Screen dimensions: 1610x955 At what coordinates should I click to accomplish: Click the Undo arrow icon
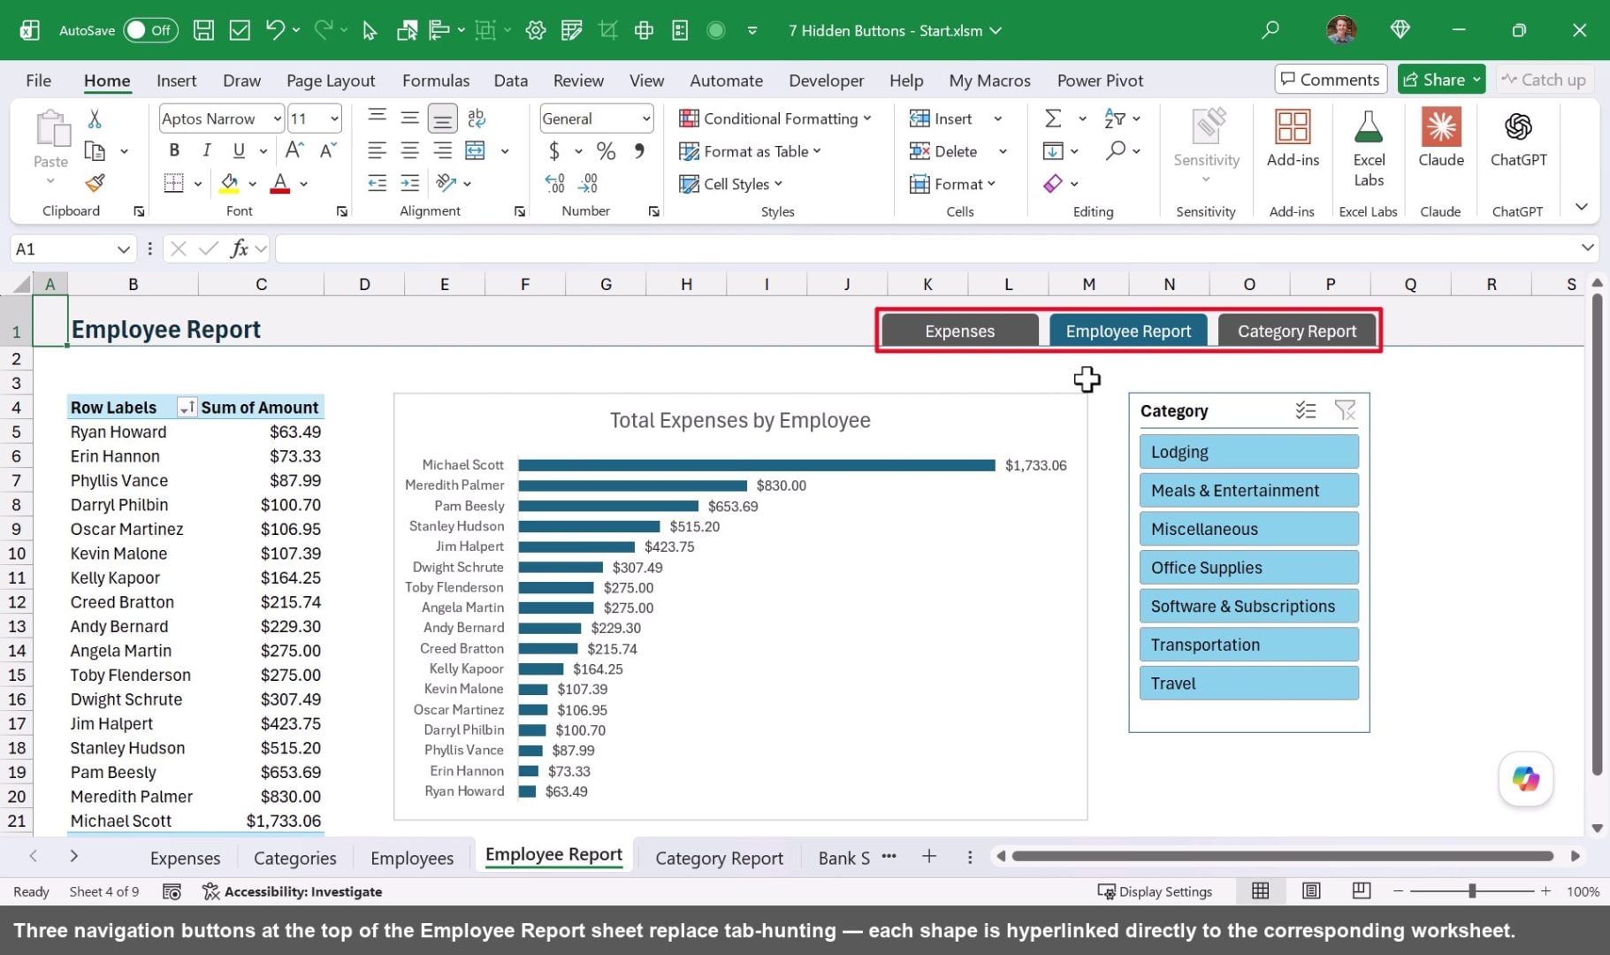(x=275, y=30)
